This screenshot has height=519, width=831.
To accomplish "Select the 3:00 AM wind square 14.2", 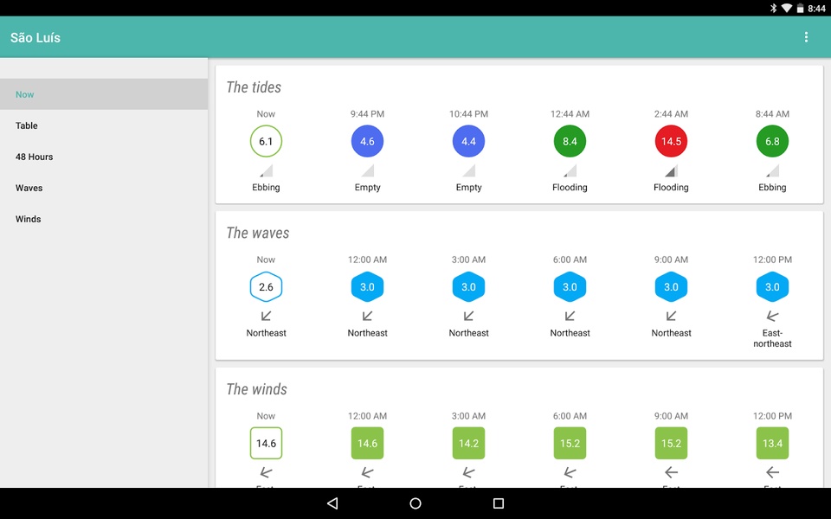I will [468, 443].
